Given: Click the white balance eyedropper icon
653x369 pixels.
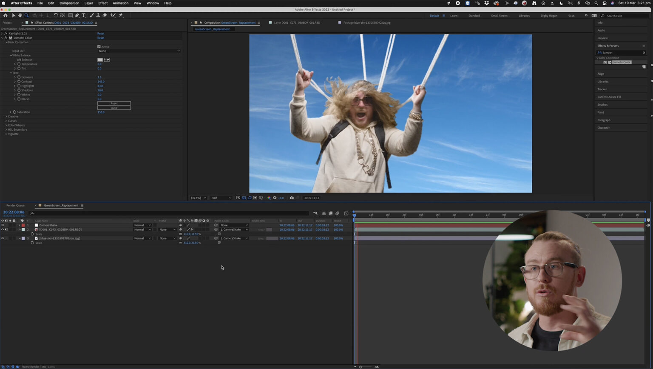Looking at the screenshot, I should coord(107,60).
